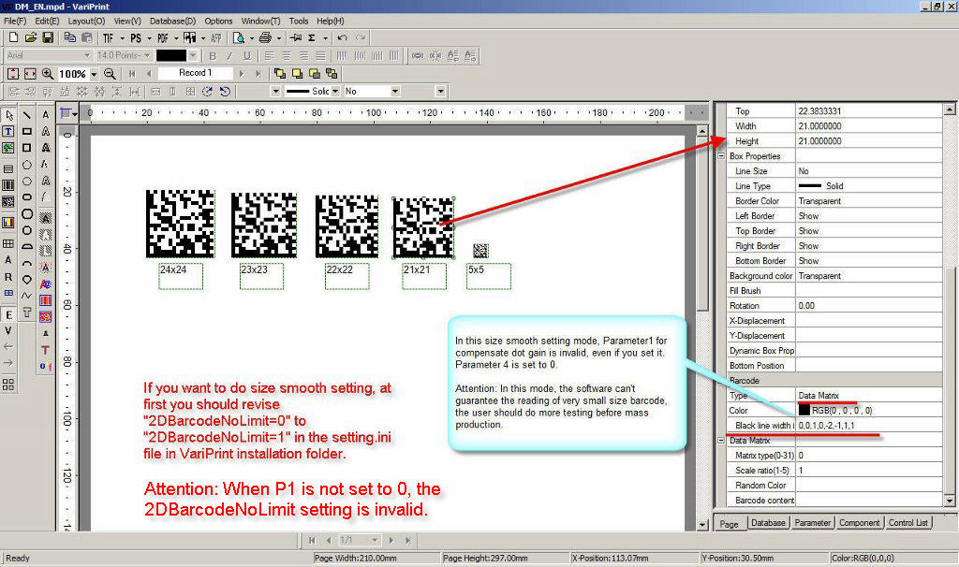This screenshot has height=567, width=959.
Task: Switch to the Control List tab
Action: coord(907,523)
